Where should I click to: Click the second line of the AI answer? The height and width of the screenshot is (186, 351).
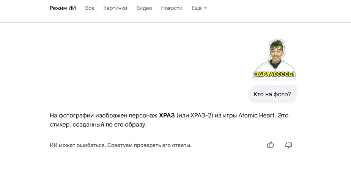(x=98, y=125)
